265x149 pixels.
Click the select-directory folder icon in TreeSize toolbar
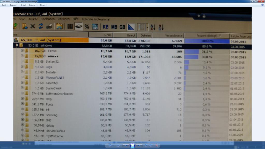pos(25,26)
